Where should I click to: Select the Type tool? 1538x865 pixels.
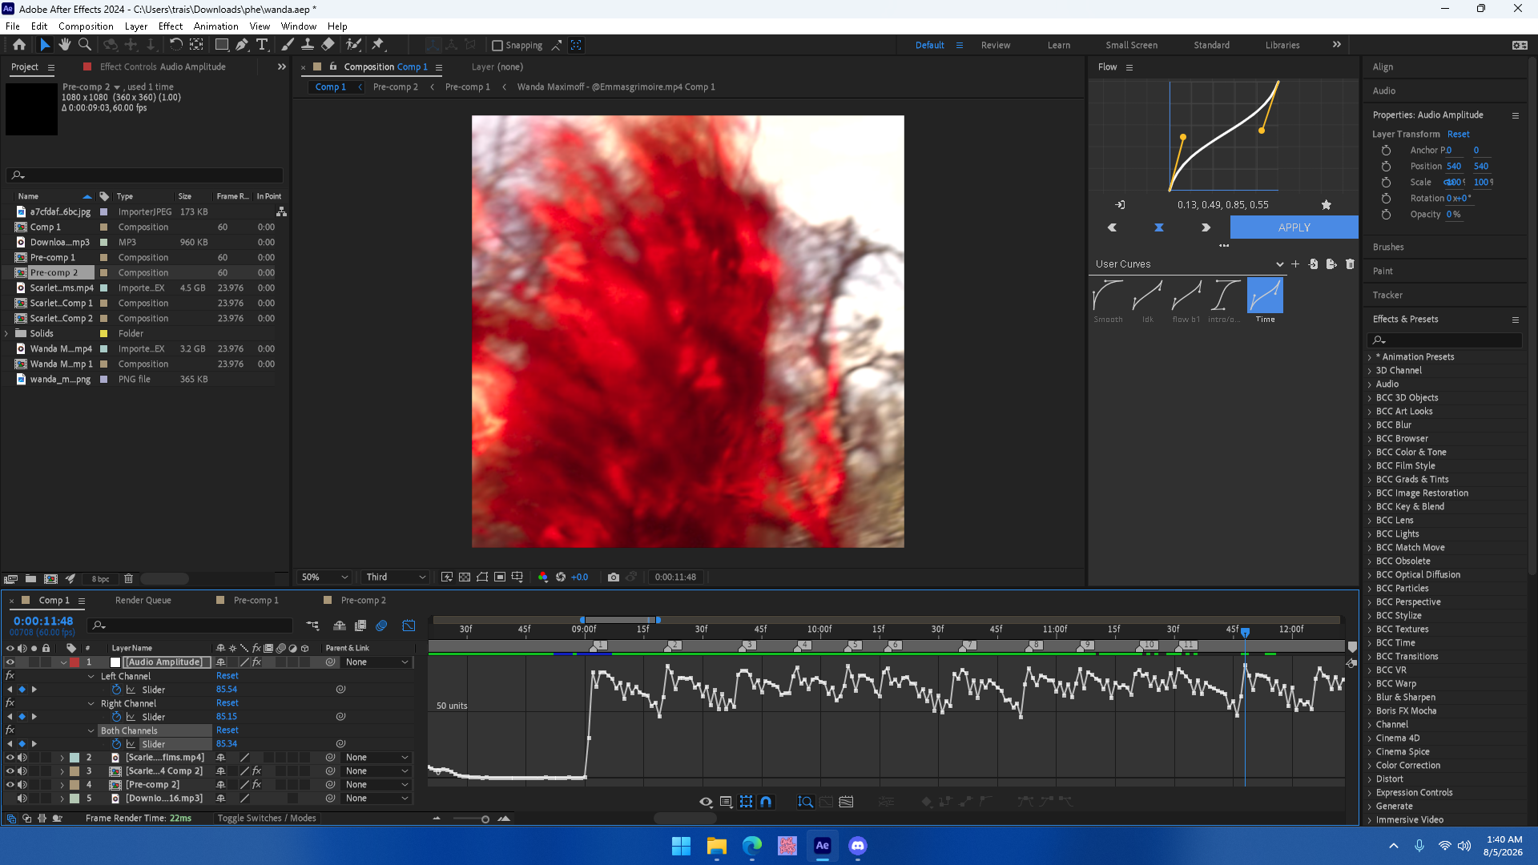point(262,45)
